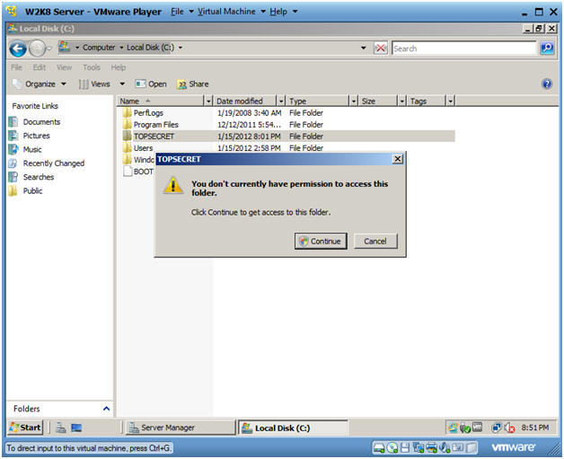Click Continue to access the folder
Image resolution: width=564 pixels, height=459 pixels.
coord(321,241)
